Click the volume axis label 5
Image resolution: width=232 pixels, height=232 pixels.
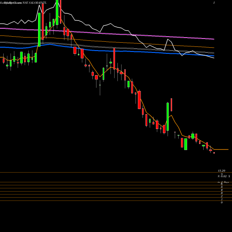[222, 187]
